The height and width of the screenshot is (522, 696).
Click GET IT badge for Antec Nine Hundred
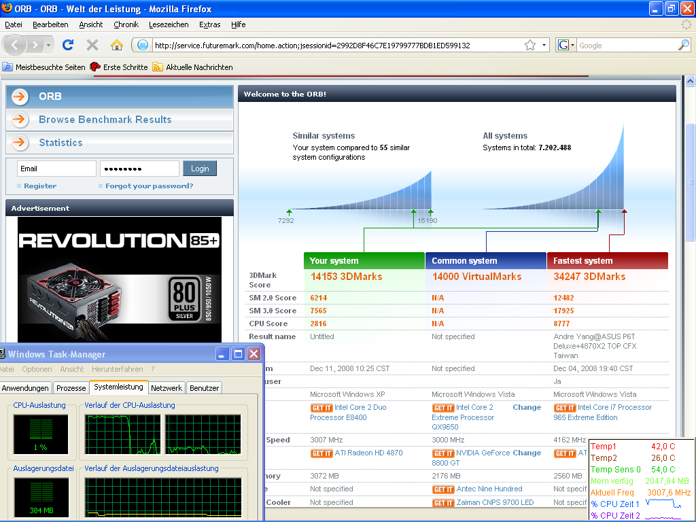[443, 489]
